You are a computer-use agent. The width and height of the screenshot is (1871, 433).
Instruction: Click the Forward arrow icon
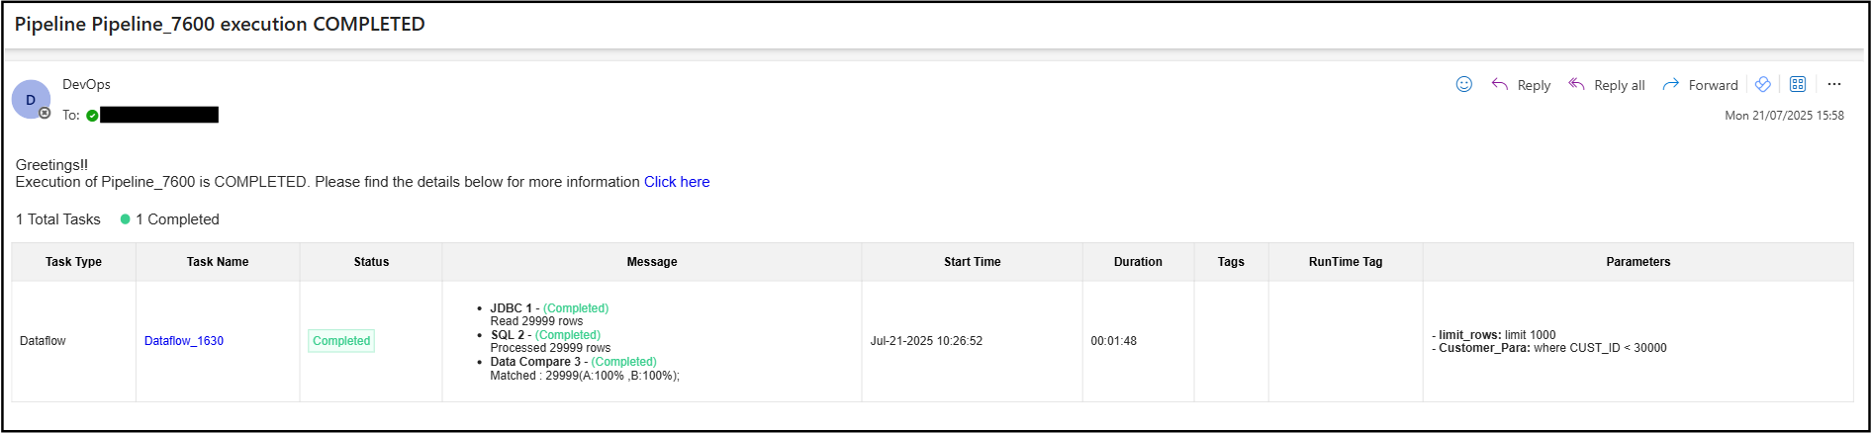1671,85
